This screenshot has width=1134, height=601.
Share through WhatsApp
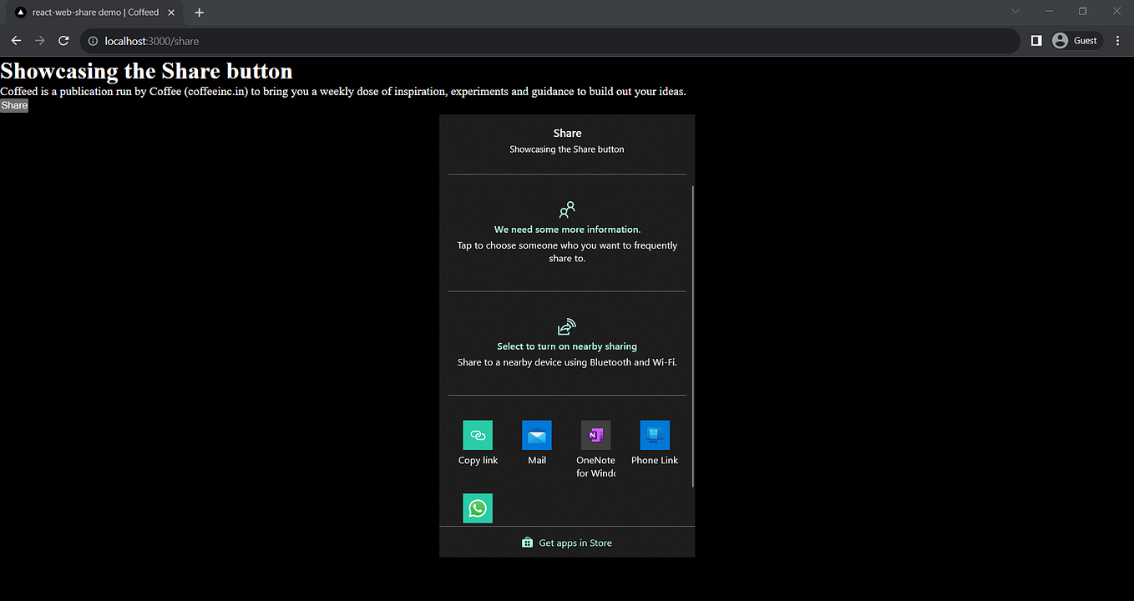(478, 508)
